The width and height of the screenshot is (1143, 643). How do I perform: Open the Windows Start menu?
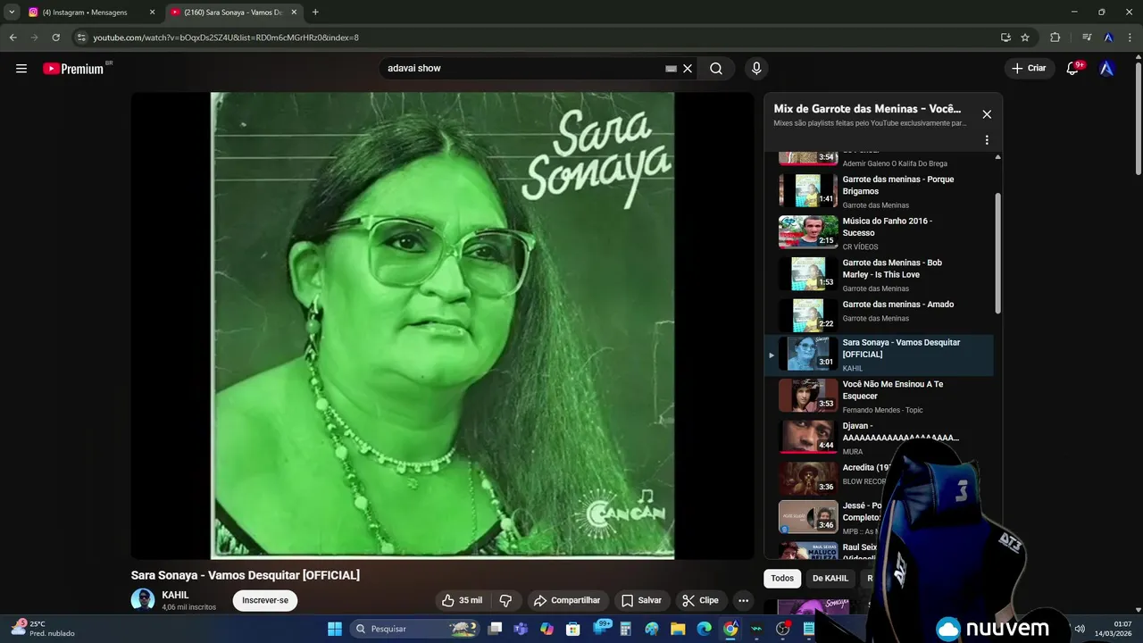[x=334, y=629]
